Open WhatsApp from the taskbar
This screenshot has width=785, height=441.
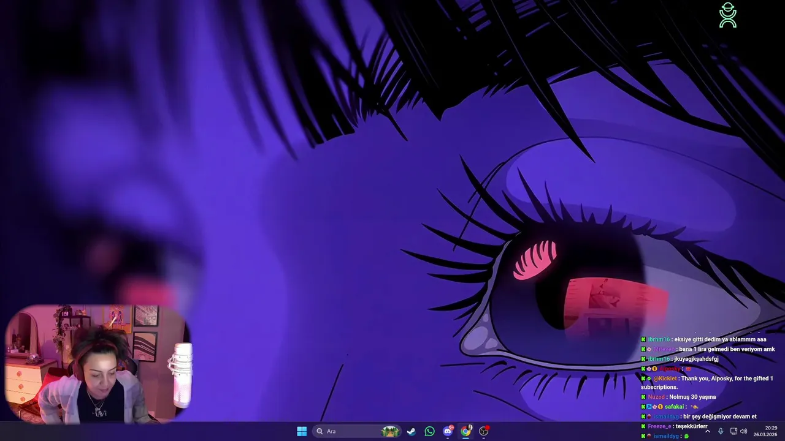(x=429, y=431)
